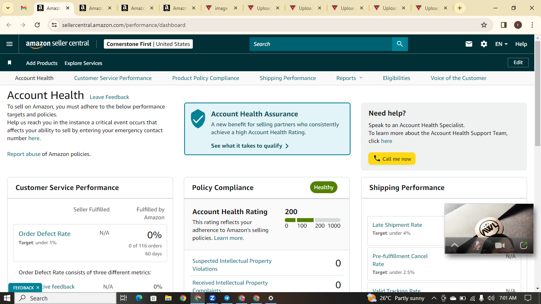Image resolution: width=541 pixels, height=304 pixels.
Task: Switch to the Gmail browser tab
Action: [24, 8]
